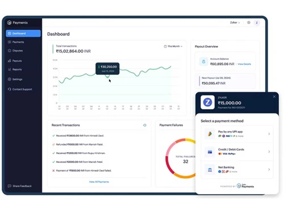Click the View All Payments link
284x213 pixels.
pyautogui.click(x=99, y=182)
